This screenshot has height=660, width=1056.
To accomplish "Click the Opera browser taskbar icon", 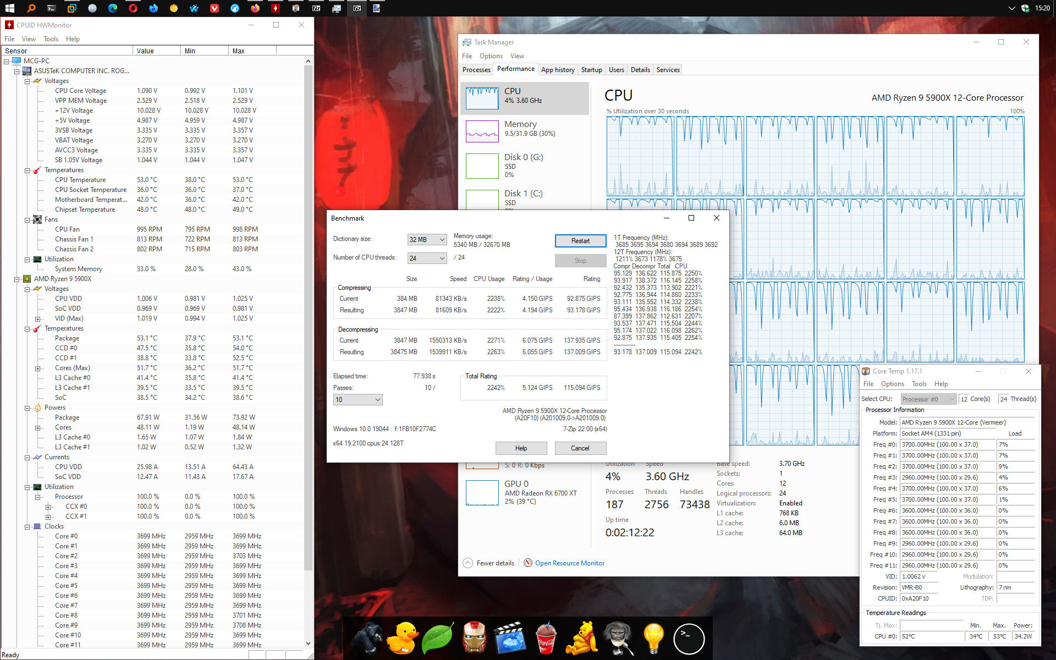I will click(133, 8).
